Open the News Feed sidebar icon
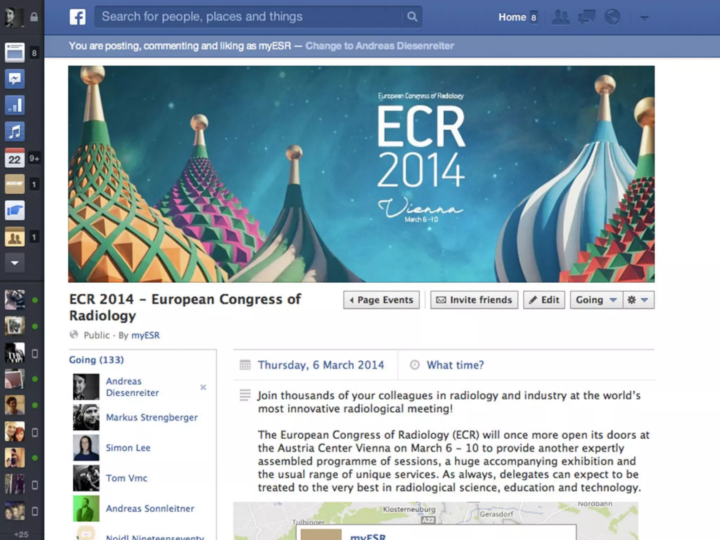 (x=15, y=53)
